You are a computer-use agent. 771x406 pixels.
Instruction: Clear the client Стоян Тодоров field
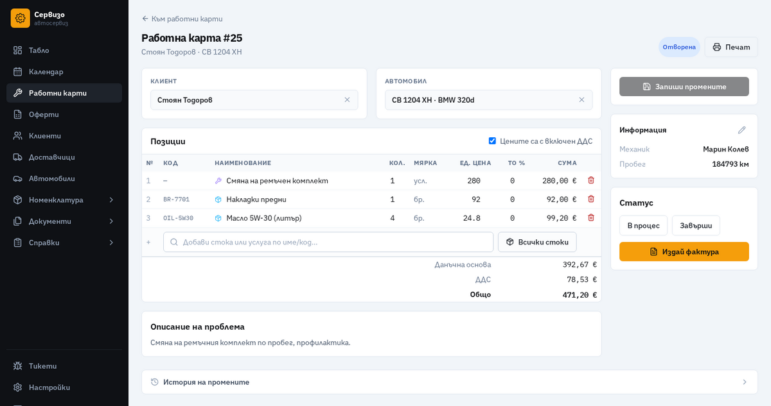coord(347,100)
